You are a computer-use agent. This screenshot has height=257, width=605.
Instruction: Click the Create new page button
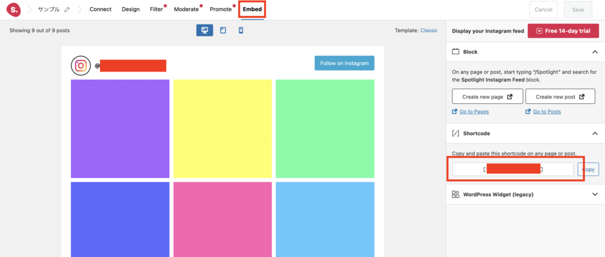pos(487,96)
